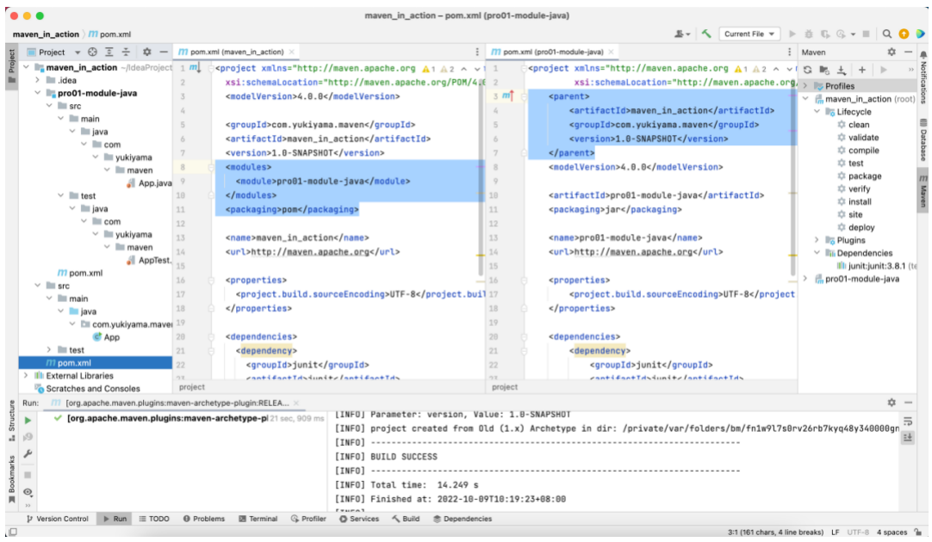Open the Dependencies tool window tab
The height and width of the screenshot is (542, 932).
click(463, 519)
